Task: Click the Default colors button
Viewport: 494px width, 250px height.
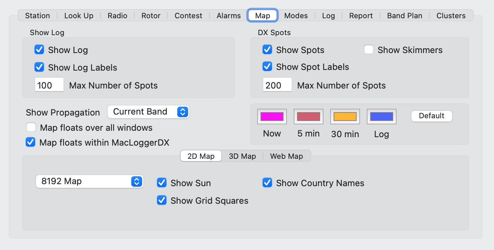Action: coord(431,116)
